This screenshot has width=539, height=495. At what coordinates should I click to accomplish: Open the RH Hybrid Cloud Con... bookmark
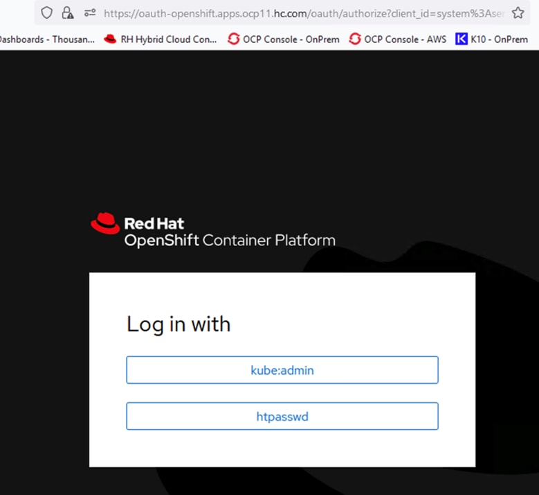point(161,39)
